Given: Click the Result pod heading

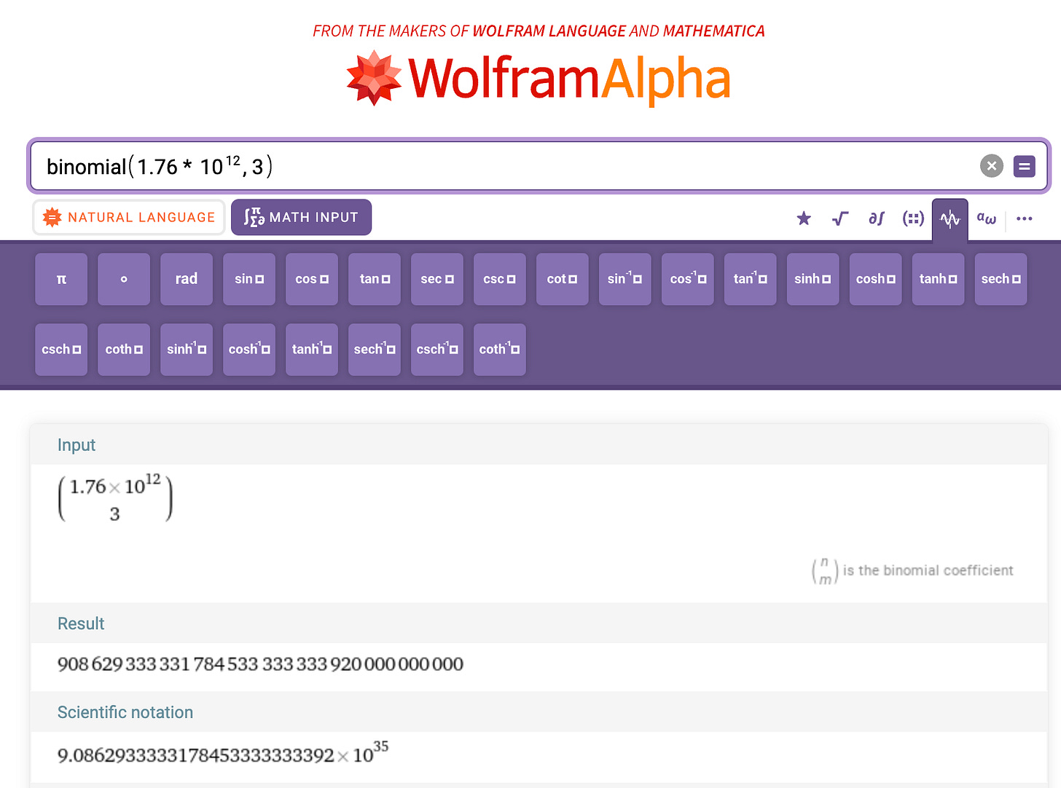Looking at the screenshot, I should coord(81,623).
